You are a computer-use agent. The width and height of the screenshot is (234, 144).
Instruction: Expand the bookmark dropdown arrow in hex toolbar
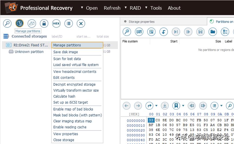click(x=183, y=106)
